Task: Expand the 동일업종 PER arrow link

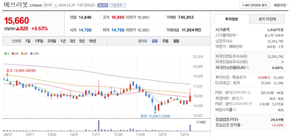Action: [x=239, y=119]
